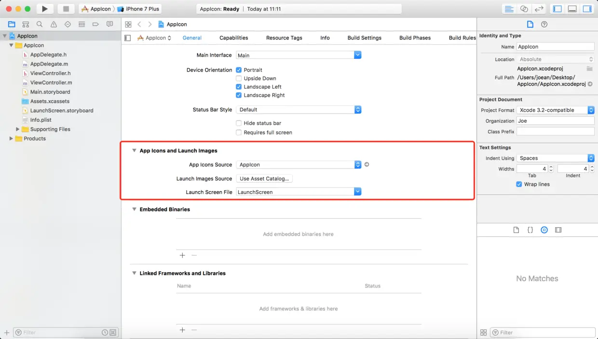Switch to the Info tab
Viewport: 598px width, 339px height.
coord(325,38)
